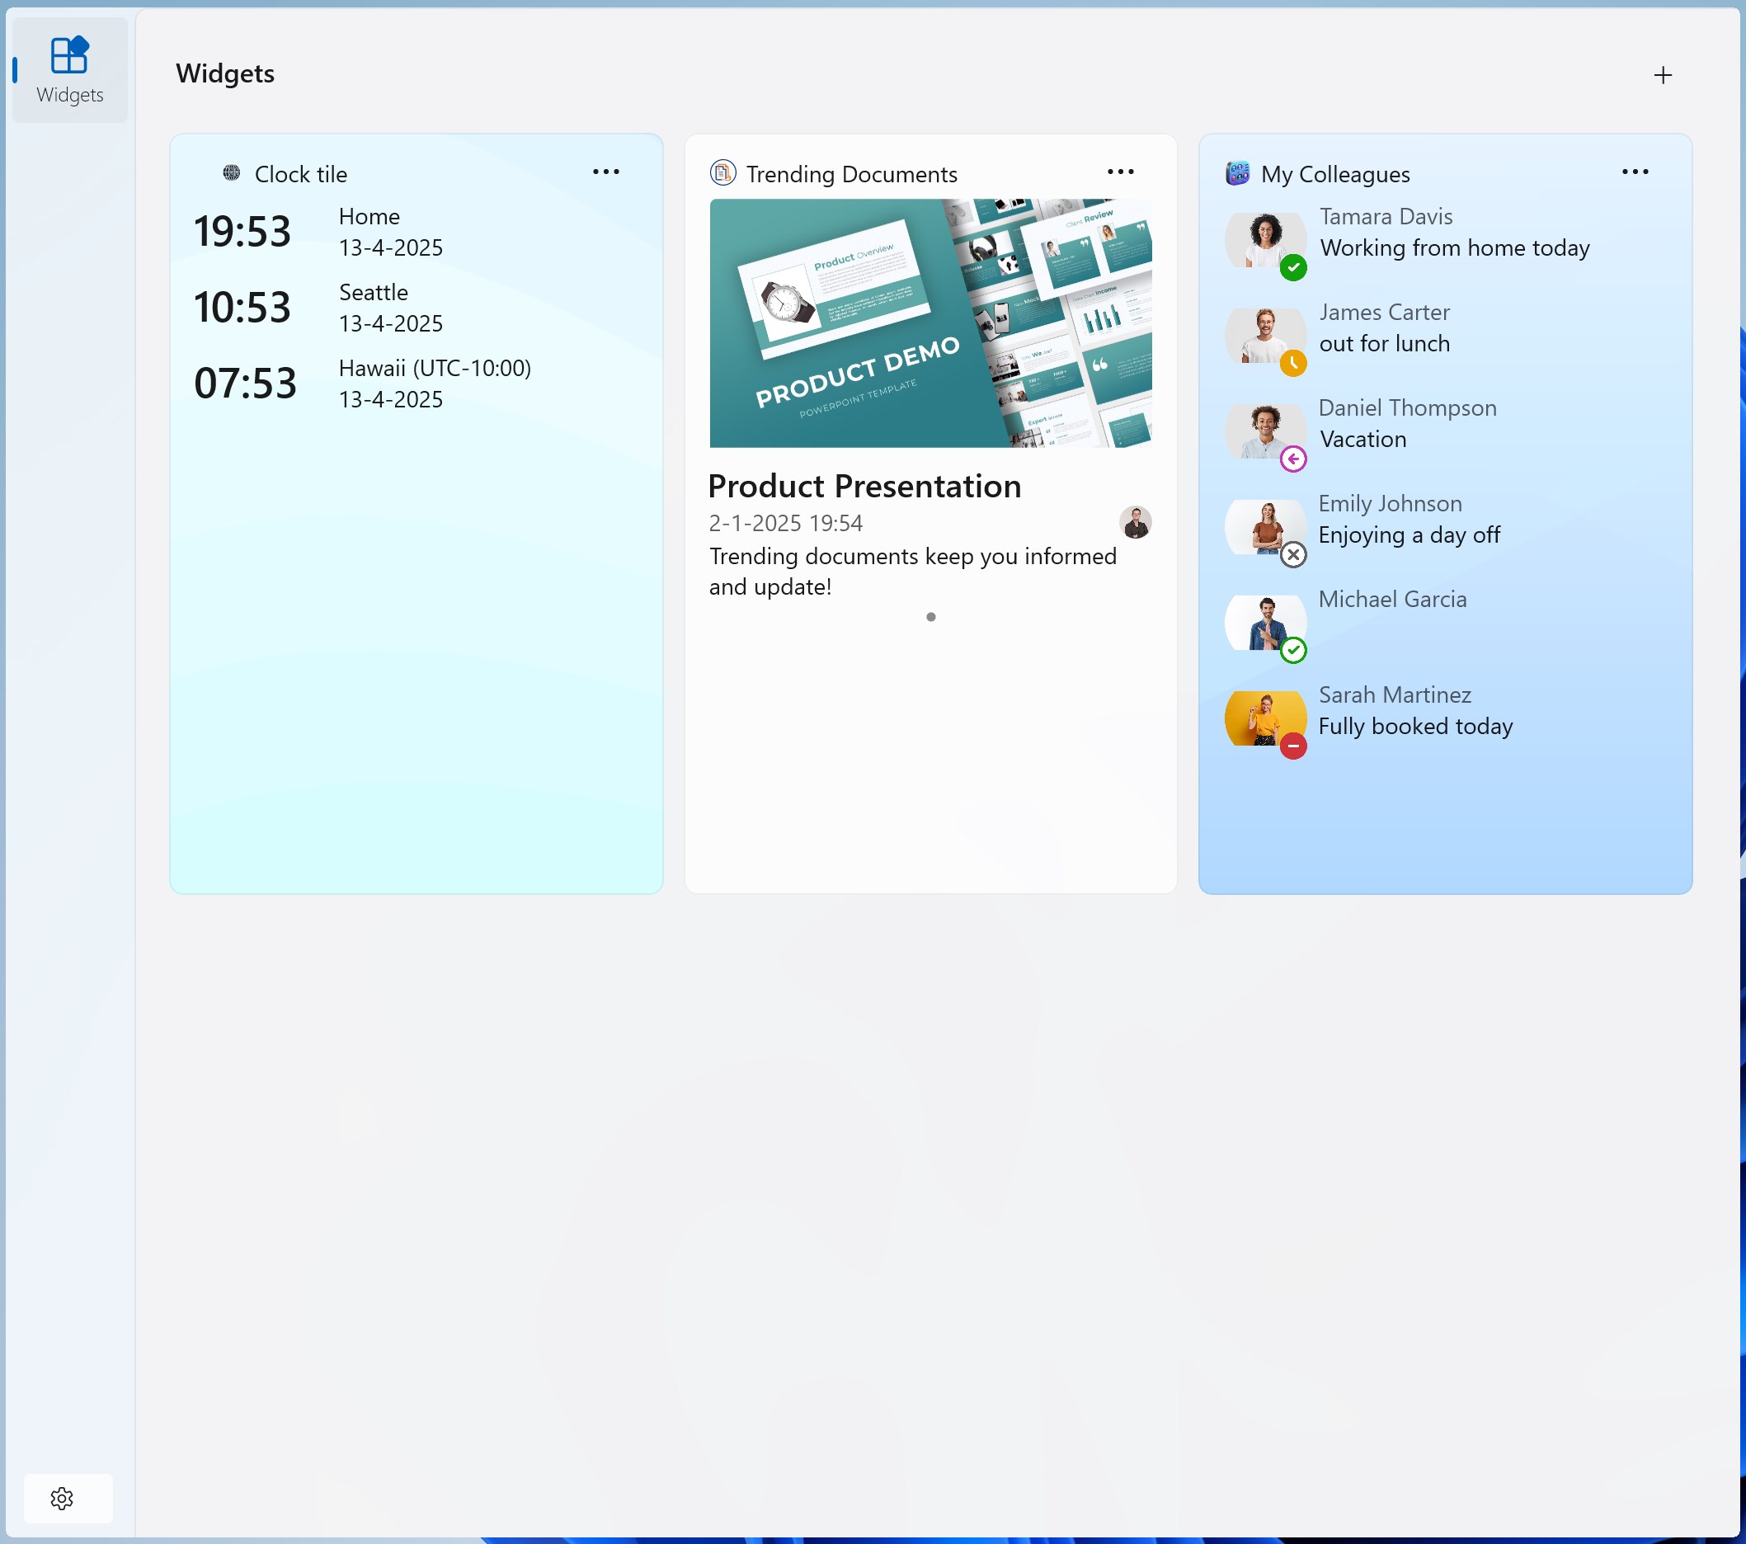This screenshot has width=1746, height=1544.
Task: Click the plus icon to add widget
Action: click(1663, 75)
